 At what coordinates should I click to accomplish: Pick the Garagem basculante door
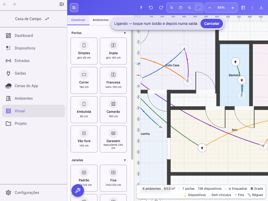coord(113,139)
